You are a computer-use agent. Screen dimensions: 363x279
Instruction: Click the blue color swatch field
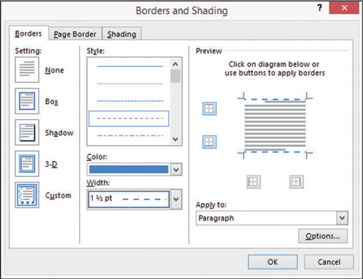click(x=129, y=169)
